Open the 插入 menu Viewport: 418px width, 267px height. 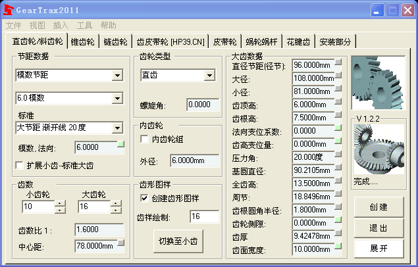pyautogui.click(x=61, y=26)
